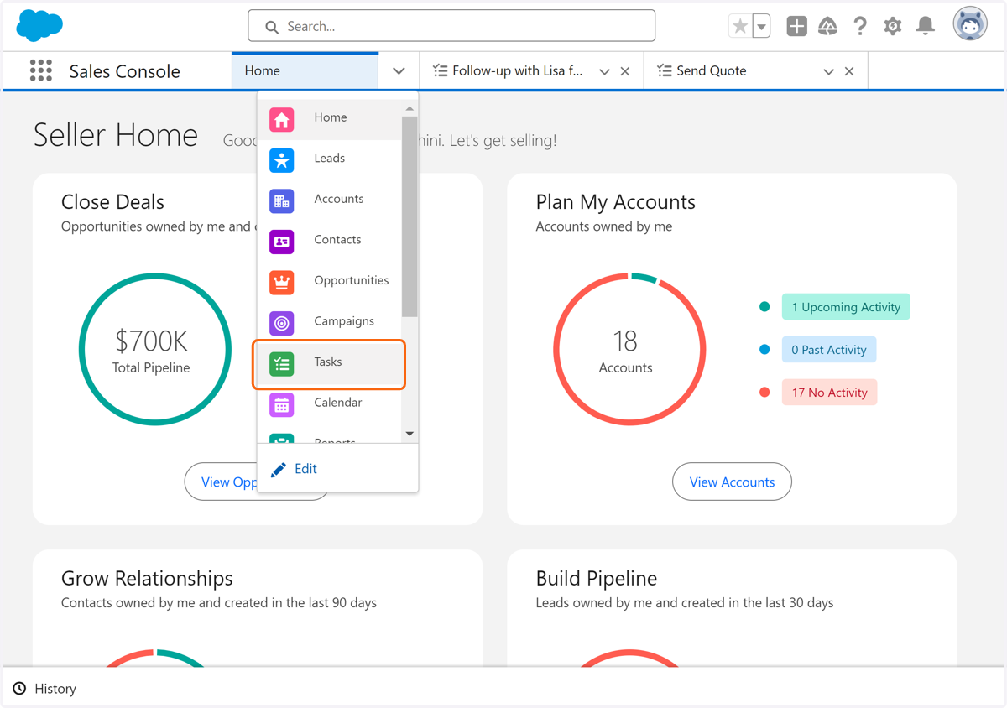Choose Contacts in the navigation menu

(x=329, y=240)
